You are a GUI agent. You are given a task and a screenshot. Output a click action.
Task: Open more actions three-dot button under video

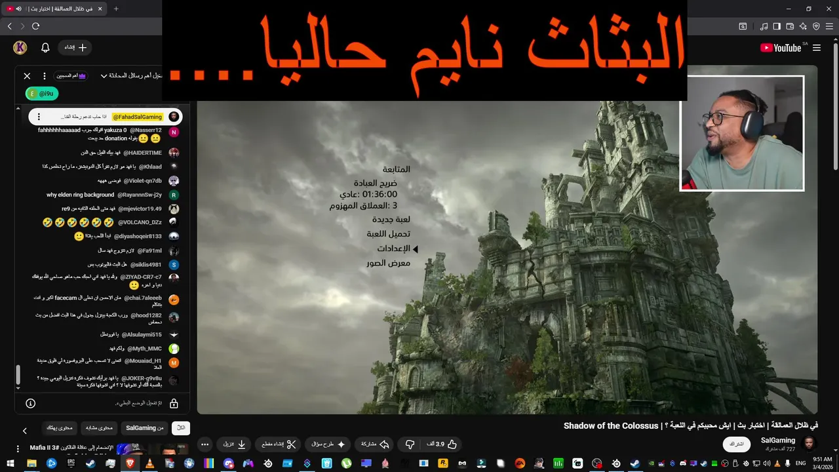point(205,444)
